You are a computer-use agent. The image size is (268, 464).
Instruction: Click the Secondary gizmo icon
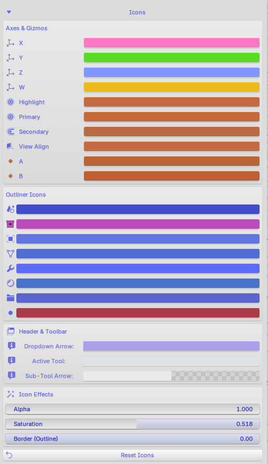coord(11,132)
